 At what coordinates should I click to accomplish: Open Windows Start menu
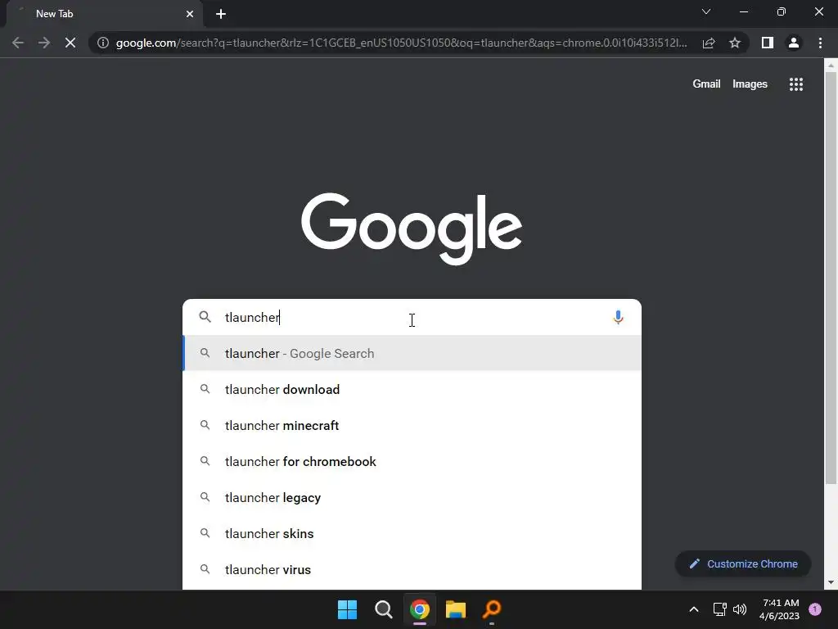(x=347, y=609)
